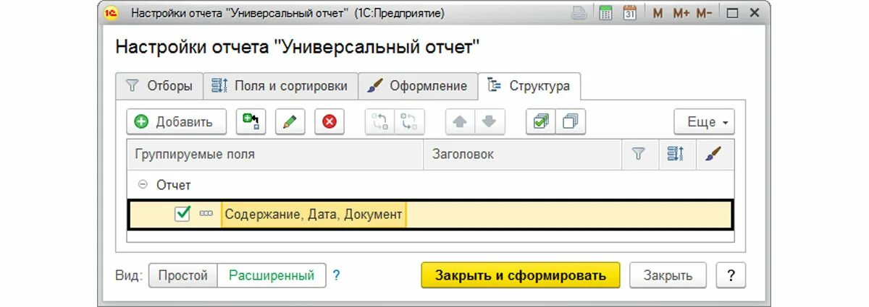Switch view to Расширенный
The image size is (869, 307).
coord(272,275)
